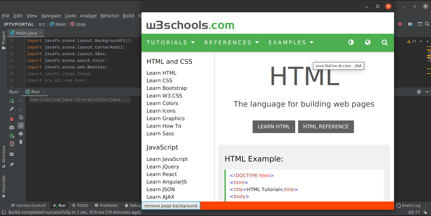Click the w3schools.com logo
This screenshot has width=431, height=216.
190,25
